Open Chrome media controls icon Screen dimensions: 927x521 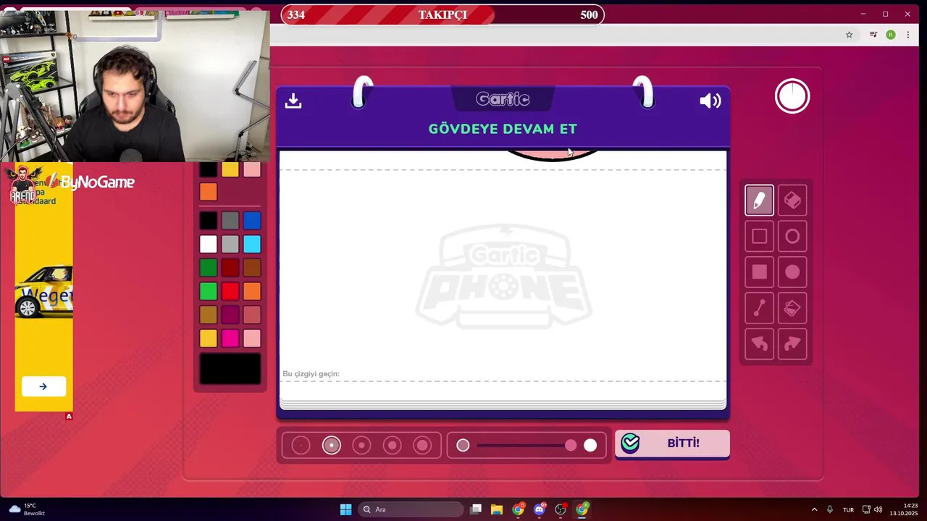pyautogui.click(x=873, y=35)
